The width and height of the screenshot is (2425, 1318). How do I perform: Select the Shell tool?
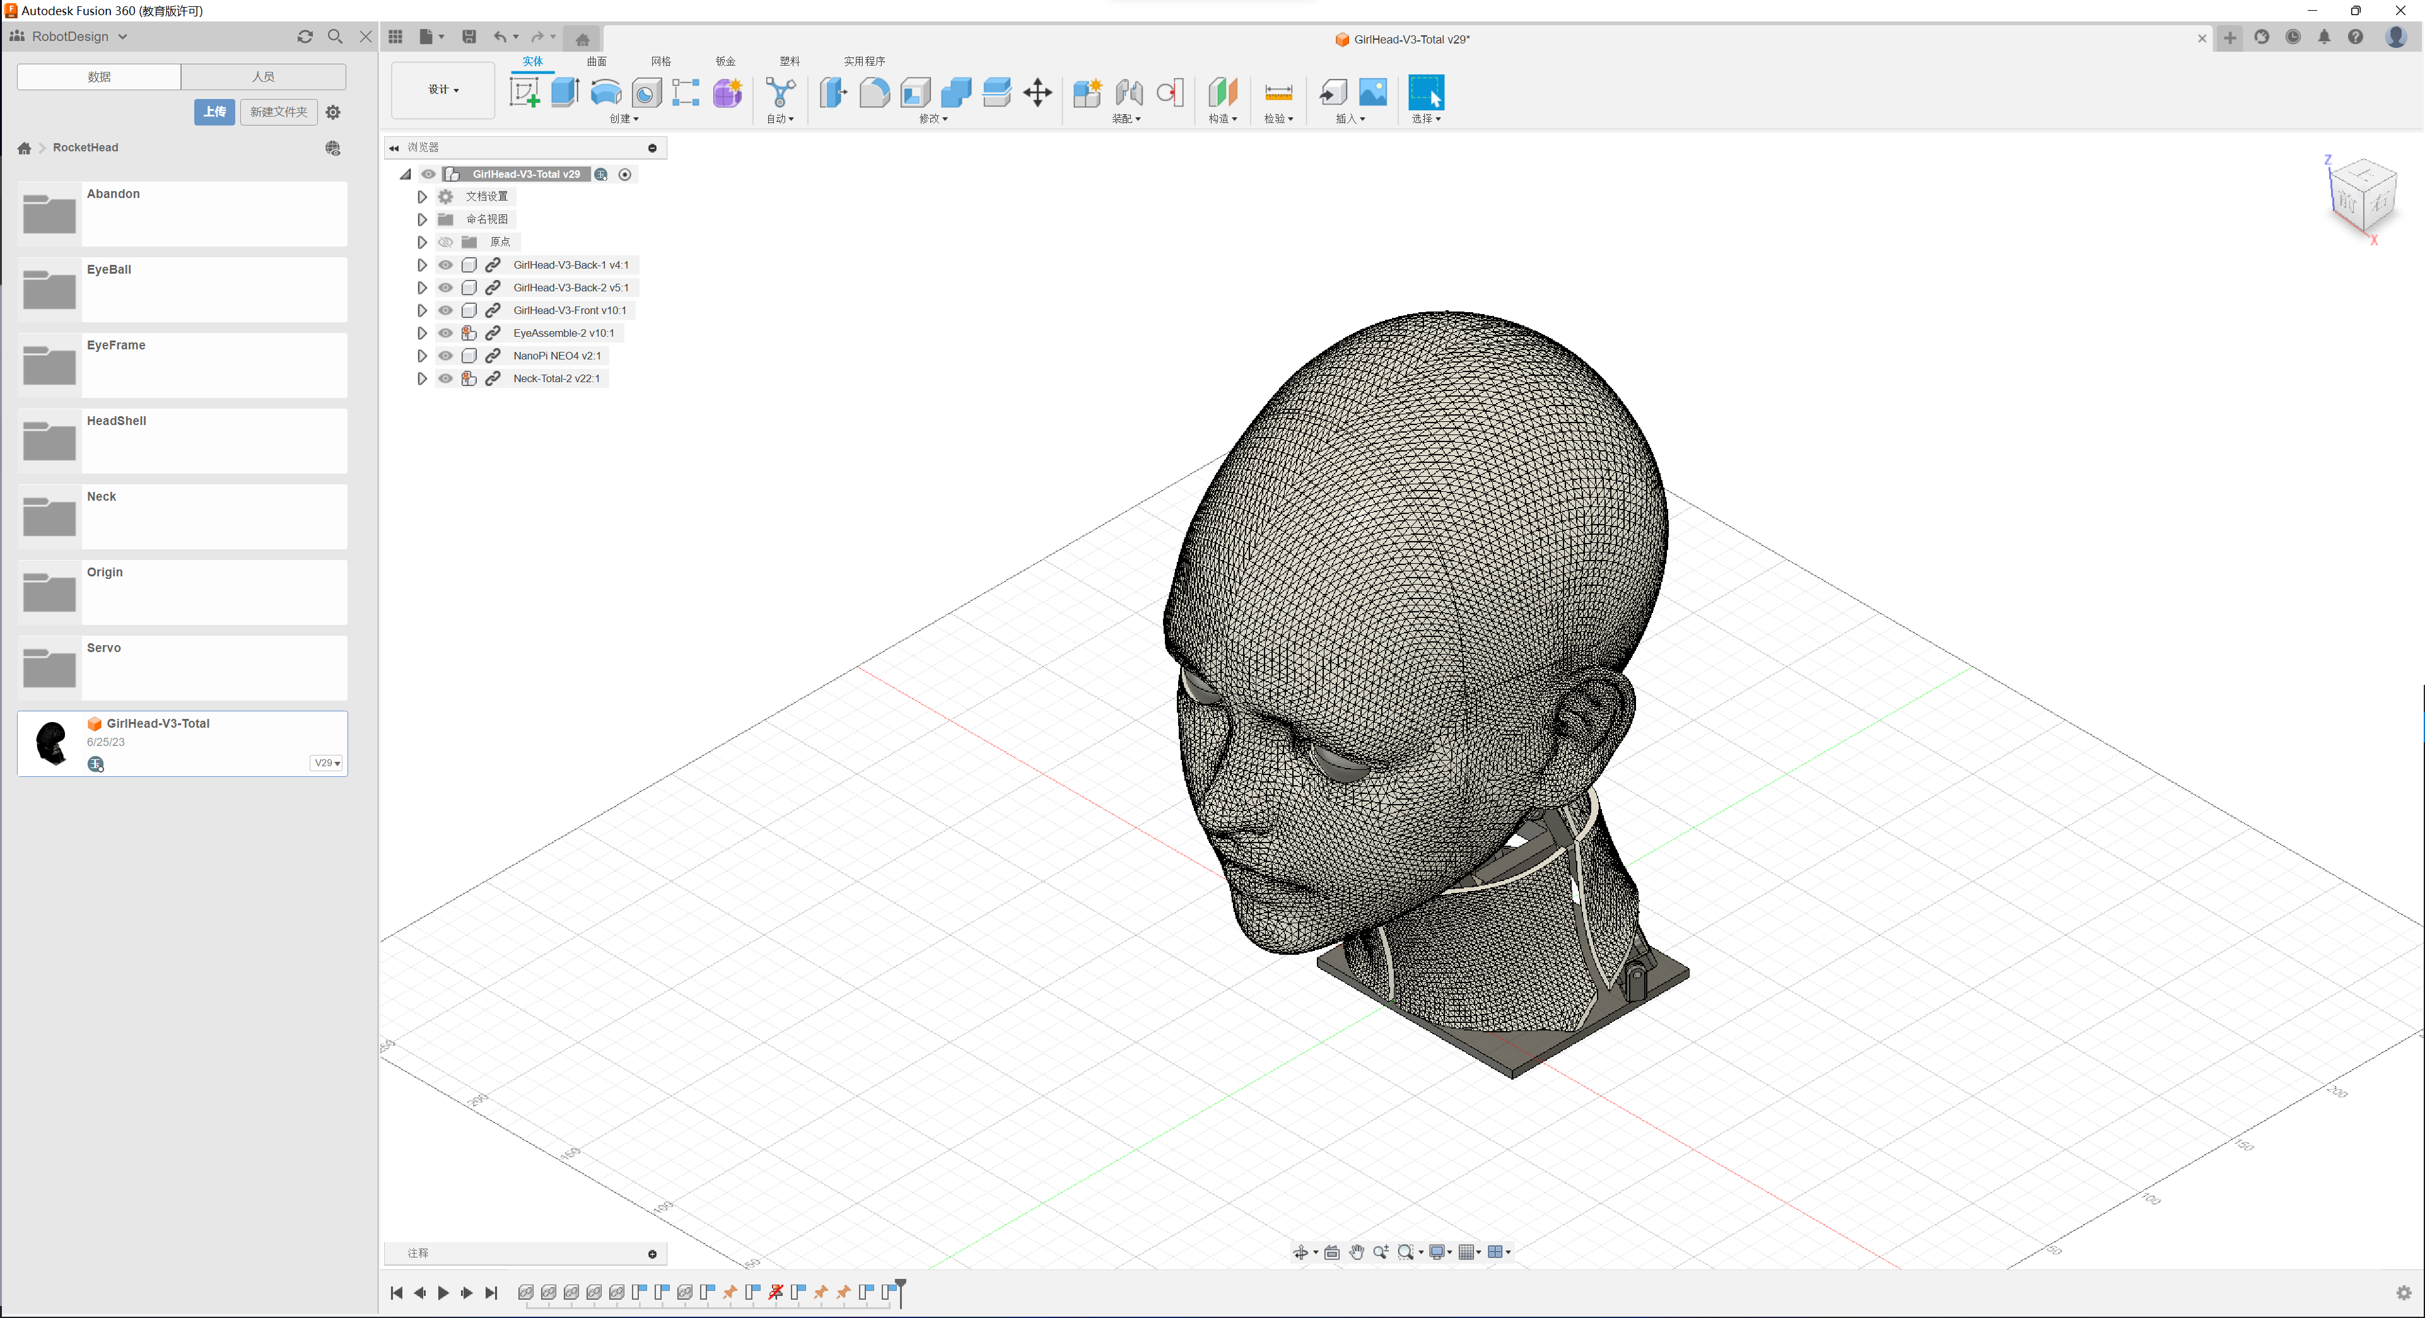click(915, 92)
